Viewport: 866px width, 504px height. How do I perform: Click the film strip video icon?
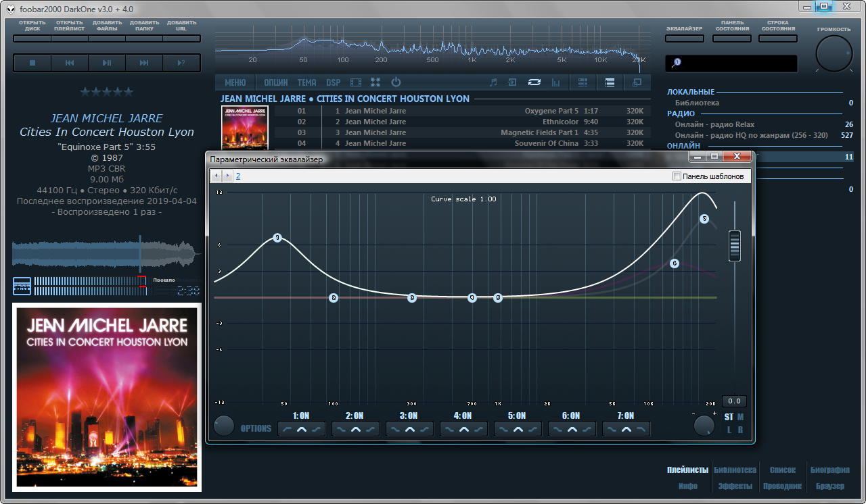coord(356,82)
